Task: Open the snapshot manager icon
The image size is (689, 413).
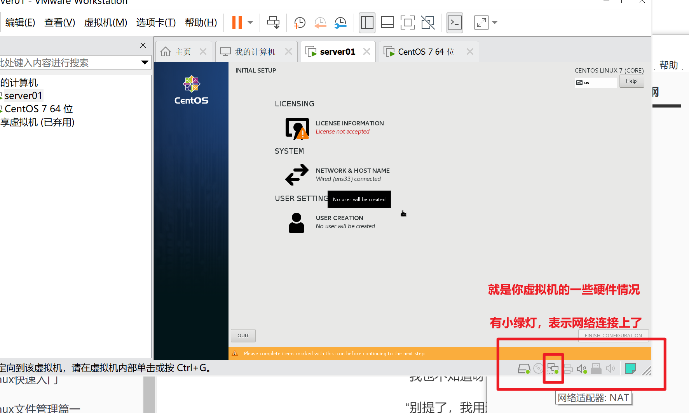Action: 340,23
